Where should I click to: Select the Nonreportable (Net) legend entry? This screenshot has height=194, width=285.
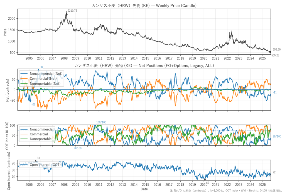(51, 83)
